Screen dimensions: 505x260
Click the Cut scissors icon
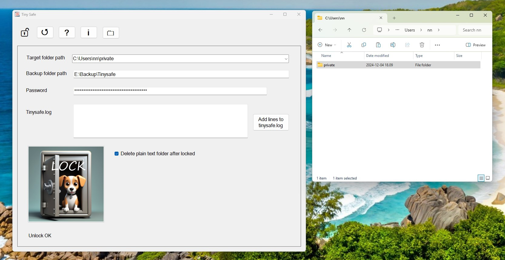click(x=349, y=45)
